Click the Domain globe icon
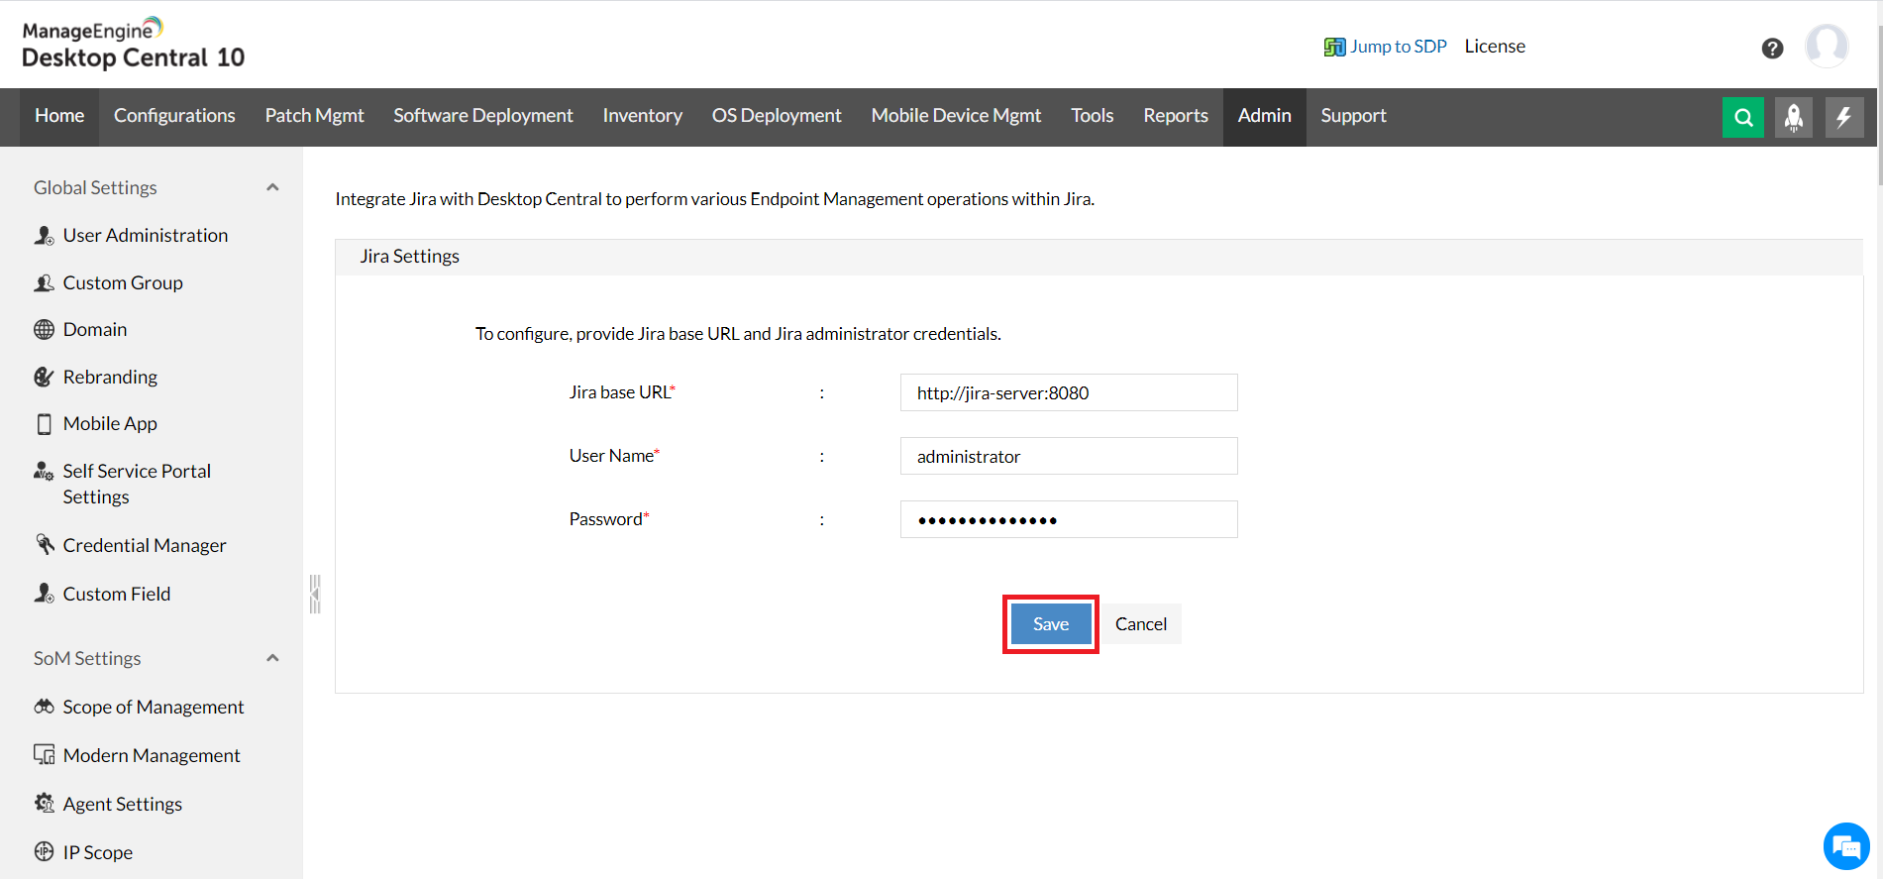1883x879 pixels. 44,330
